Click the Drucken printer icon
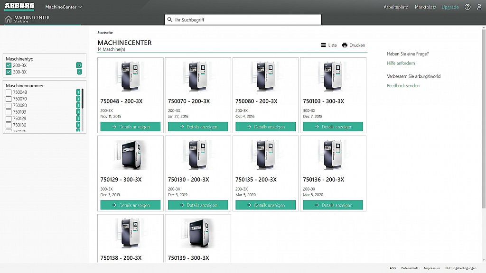 click(345, 45)
